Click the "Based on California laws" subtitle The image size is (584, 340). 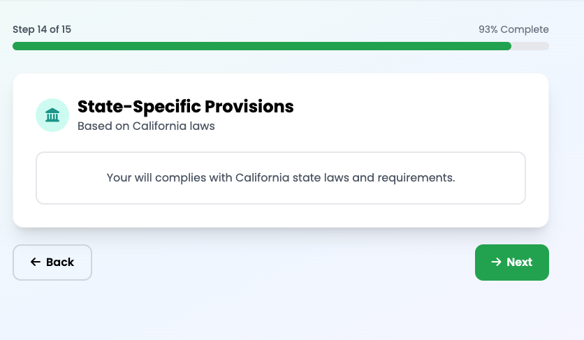click(146, 126)
